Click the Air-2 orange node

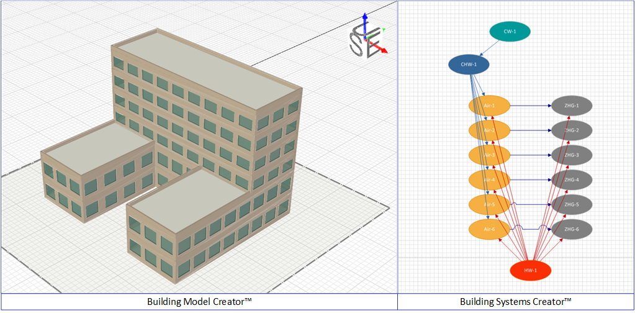(x=489, y=130)
